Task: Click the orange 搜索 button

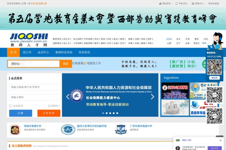Action: (66, 64)
